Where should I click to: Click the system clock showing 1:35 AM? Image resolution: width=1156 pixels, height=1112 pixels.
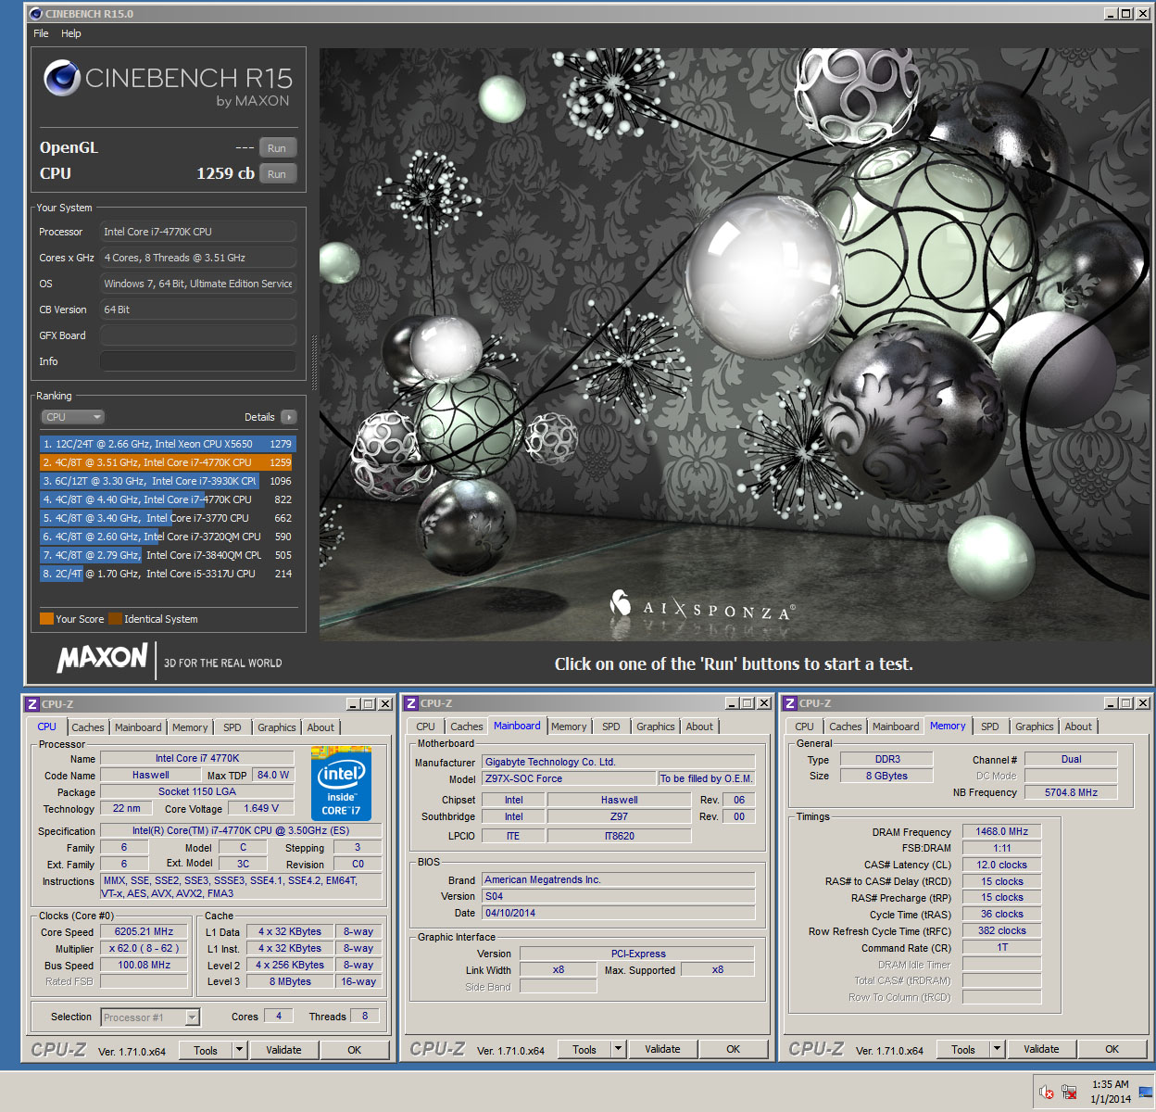click(x=1110, y=1092)
